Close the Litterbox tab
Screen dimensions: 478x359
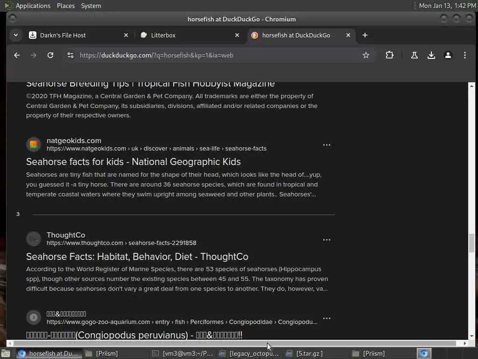coord(237,35)
